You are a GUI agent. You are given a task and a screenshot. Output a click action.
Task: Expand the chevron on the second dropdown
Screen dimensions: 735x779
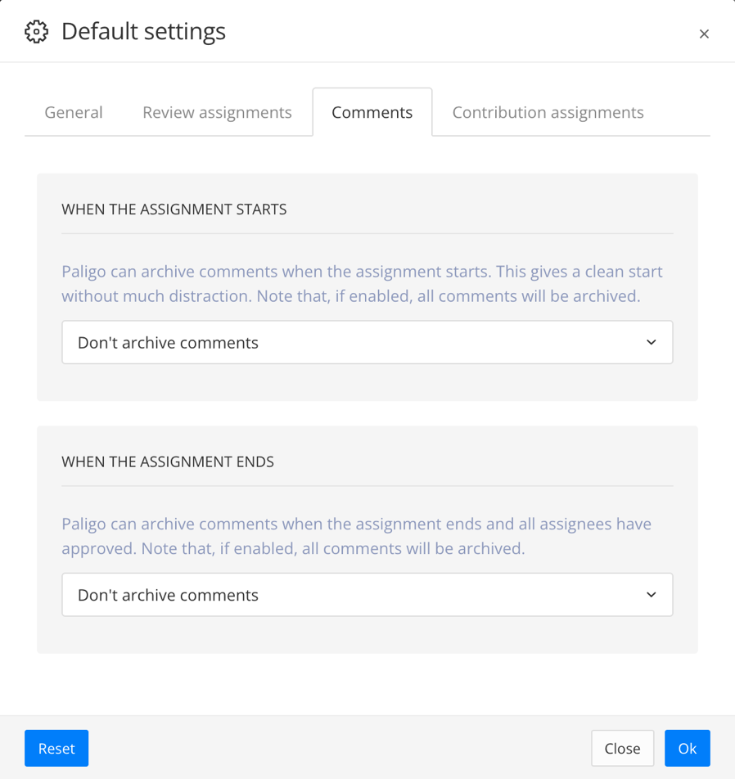click(651, 595)
